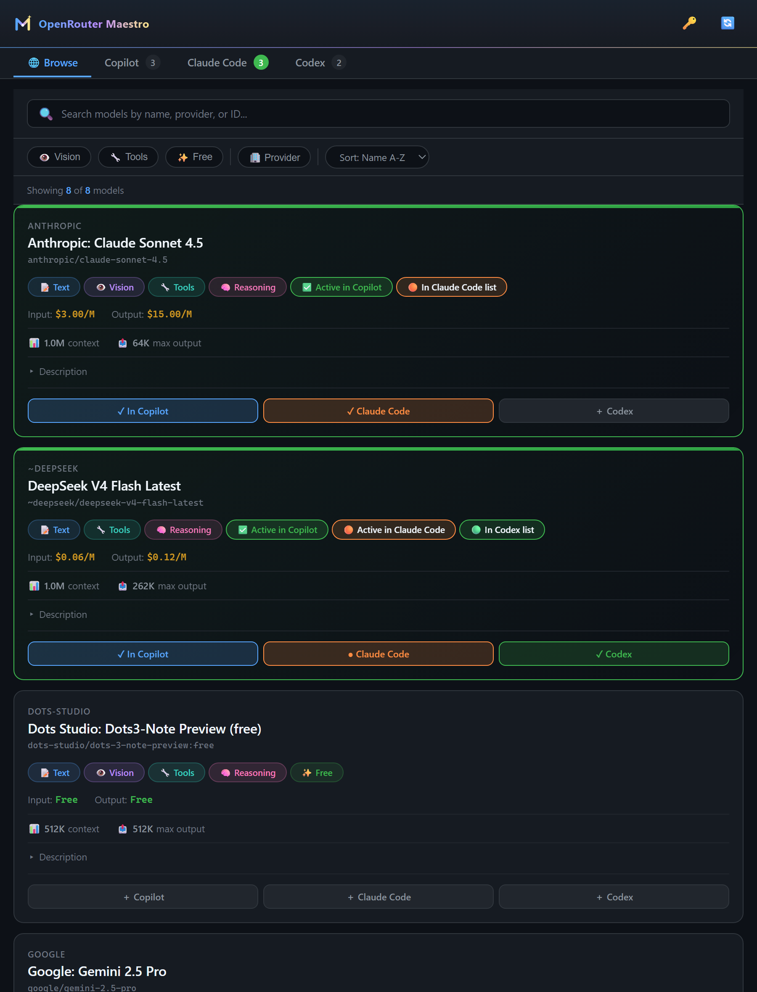Click Vision badge on Claude Sonnet 4.5
Image resolution: width=757 pixels, height=992 pixels.
[x=114, y=287]
